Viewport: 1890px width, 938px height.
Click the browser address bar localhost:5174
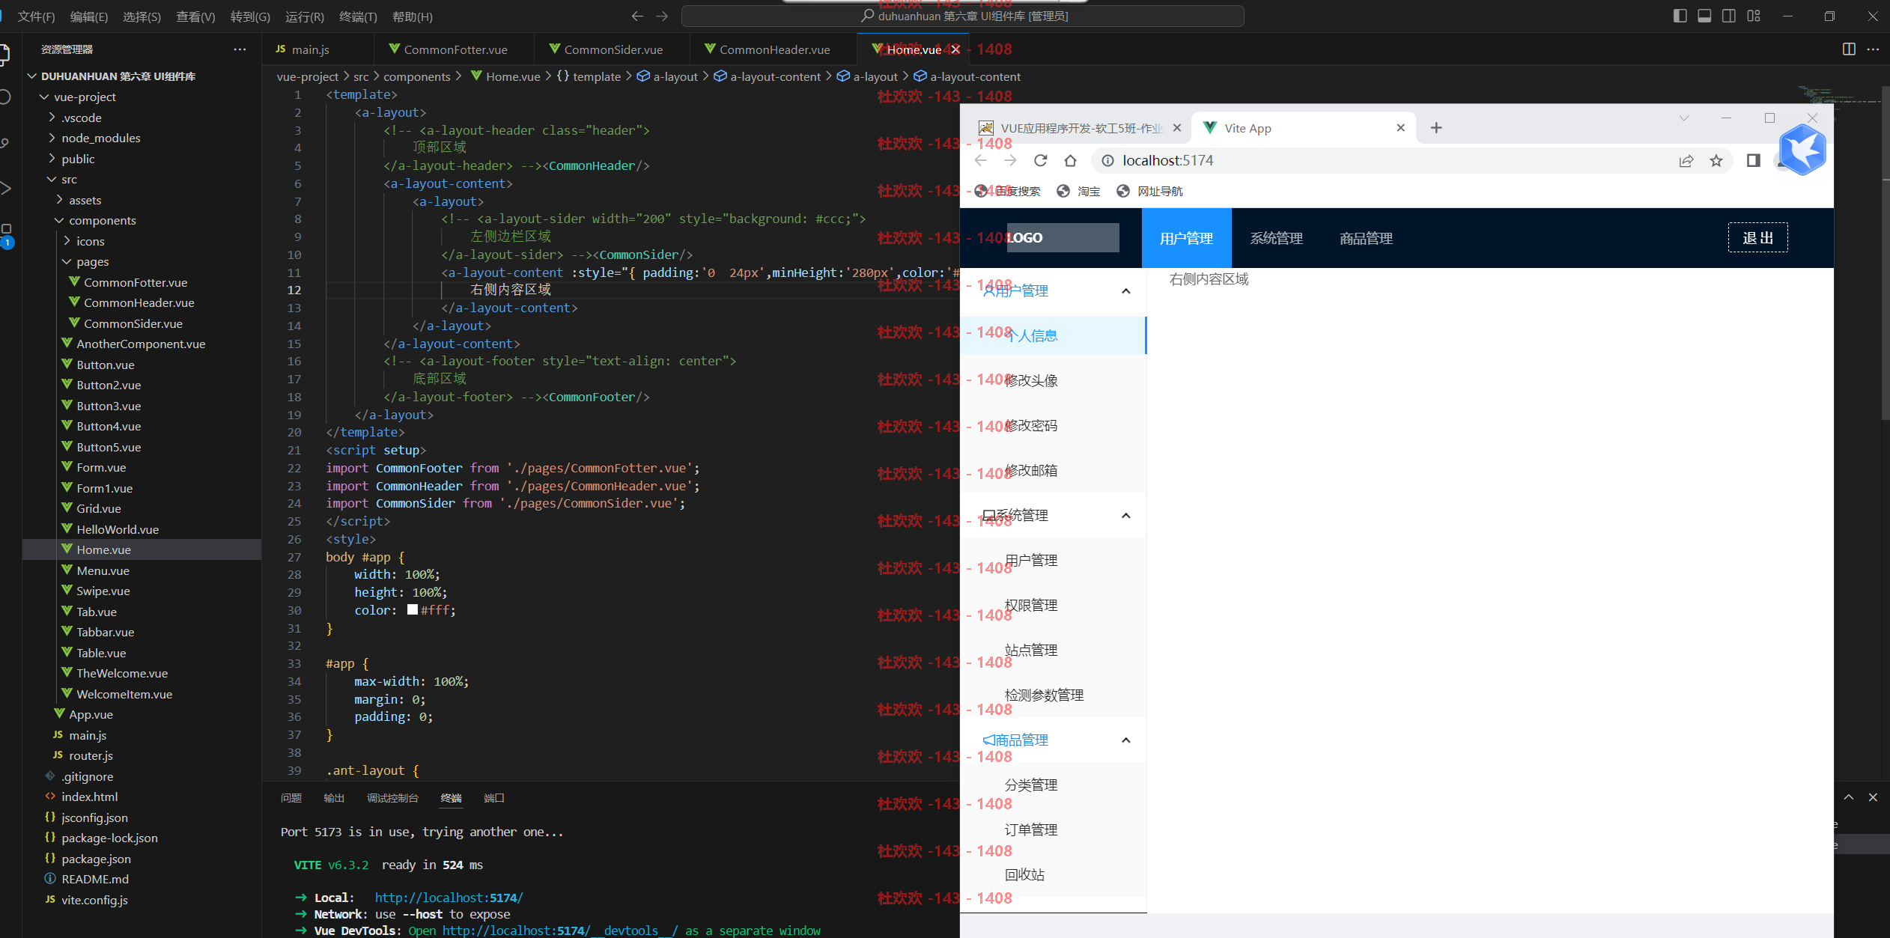1412,160
